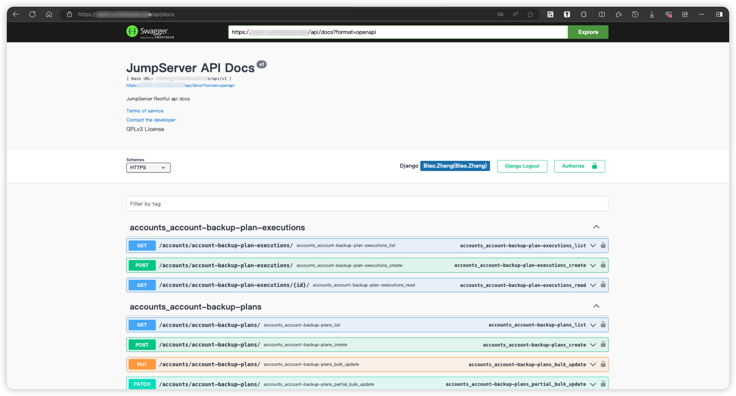Click PATCH badge for backup-plans endpoint

click(142, 384)
